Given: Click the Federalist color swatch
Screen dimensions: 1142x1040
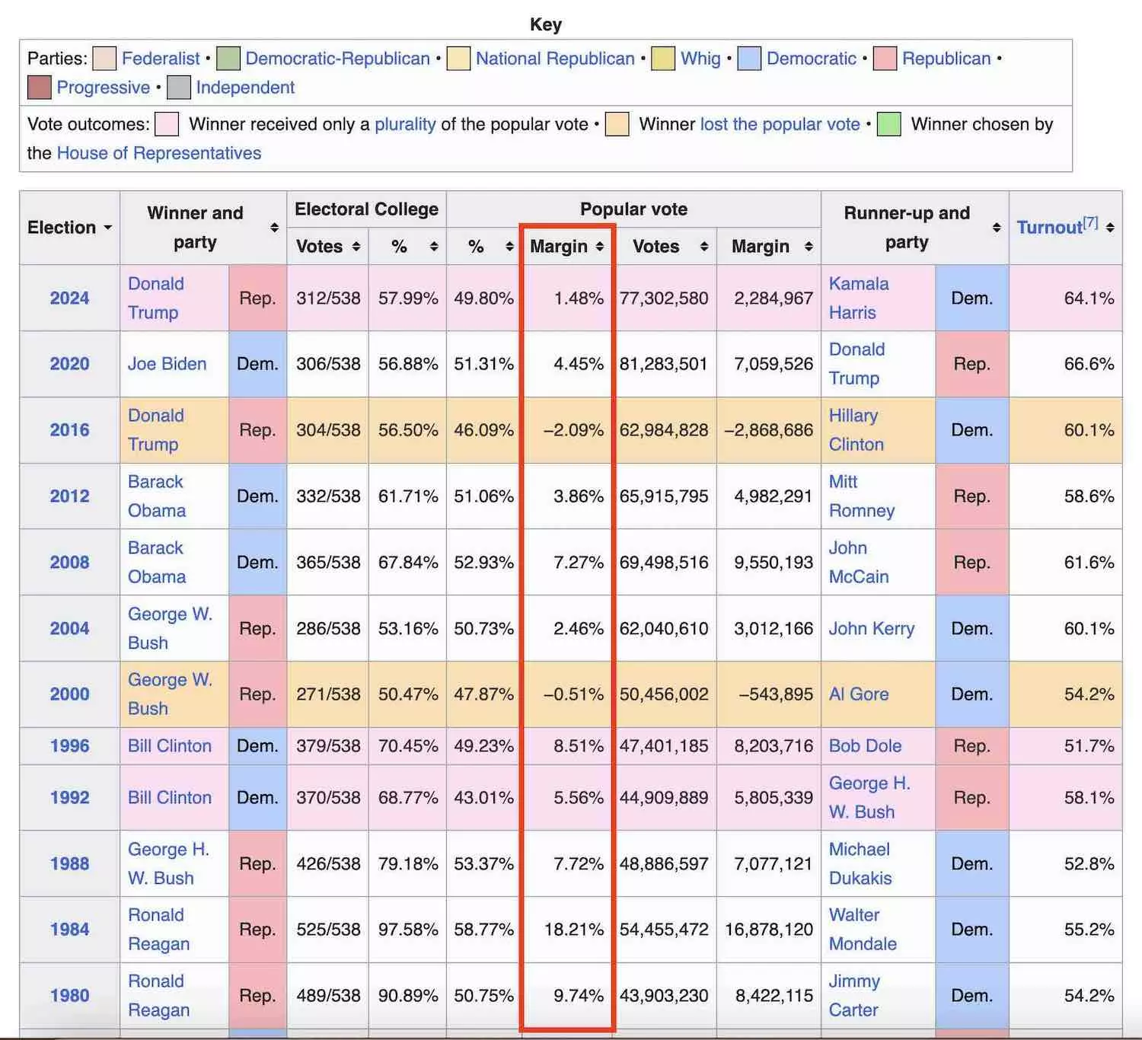Looking at the screenshot, I should pos(104,59).
